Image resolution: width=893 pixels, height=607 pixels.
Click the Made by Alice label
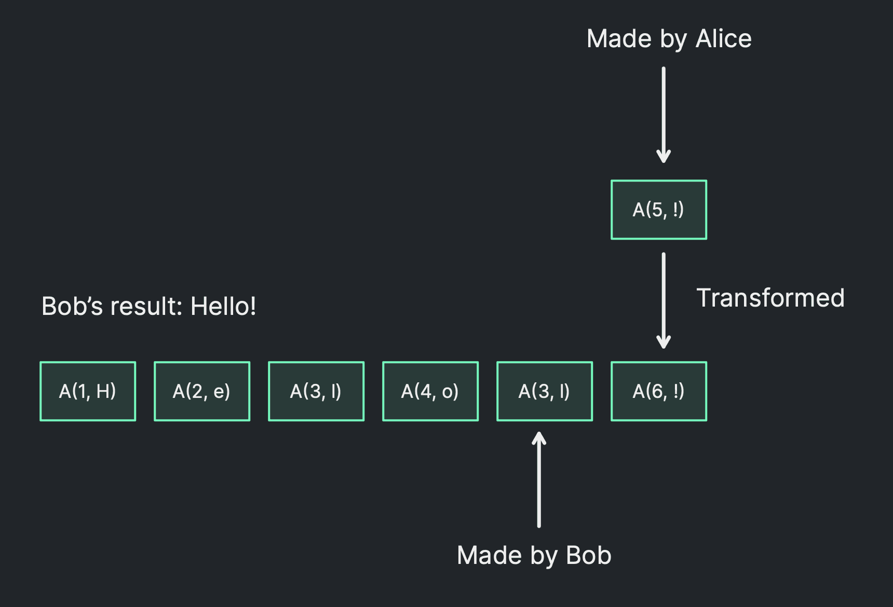(669, 39)
